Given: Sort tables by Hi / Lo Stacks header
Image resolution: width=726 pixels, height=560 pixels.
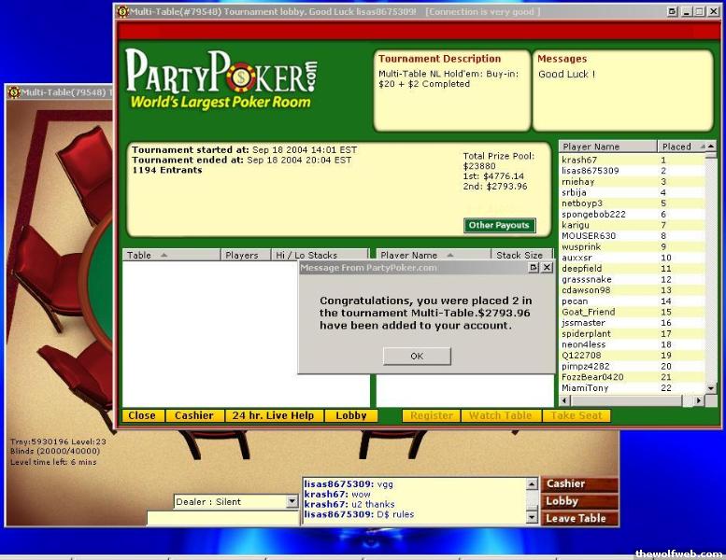Looking at the screenshot, I should [x=305, y=255].
